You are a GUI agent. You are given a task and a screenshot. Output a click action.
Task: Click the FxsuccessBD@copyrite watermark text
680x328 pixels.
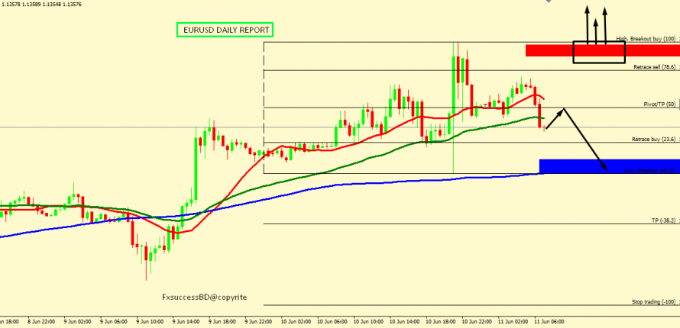(x=204, y=297)
